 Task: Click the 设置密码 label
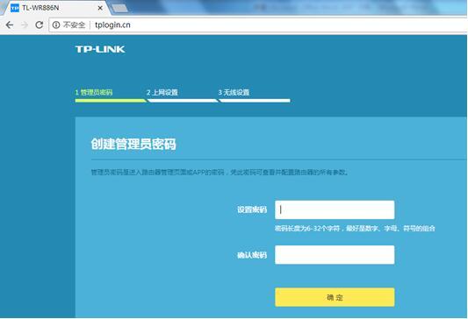click(x=252, y=209)
